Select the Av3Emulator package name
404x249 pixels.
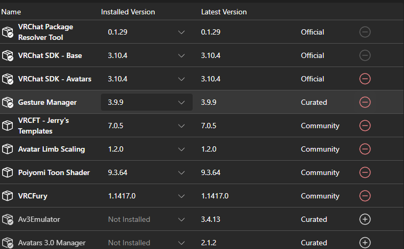click(39, 219)
